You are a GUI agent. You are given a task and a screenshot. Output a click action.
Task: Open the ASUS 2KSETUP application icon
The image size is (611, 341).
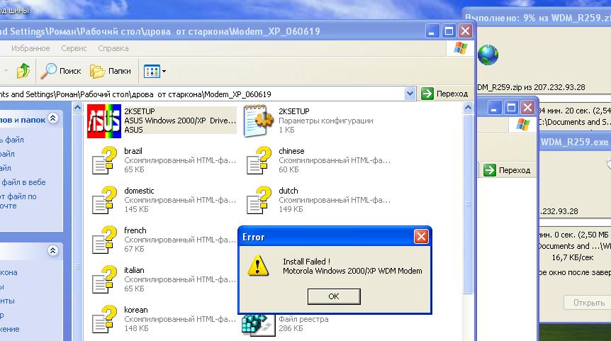(103, 121)
